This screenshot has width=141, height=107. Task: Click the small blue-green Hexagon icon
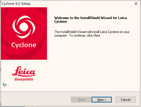pos(4,85)
